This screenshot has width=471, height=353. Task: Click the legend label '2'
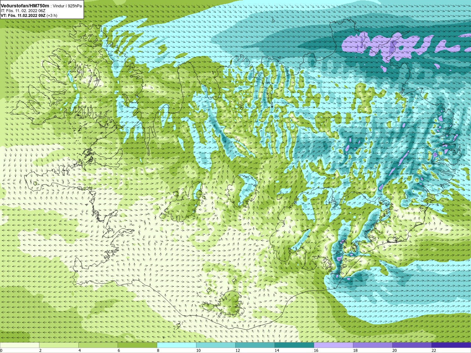[40, 350]
